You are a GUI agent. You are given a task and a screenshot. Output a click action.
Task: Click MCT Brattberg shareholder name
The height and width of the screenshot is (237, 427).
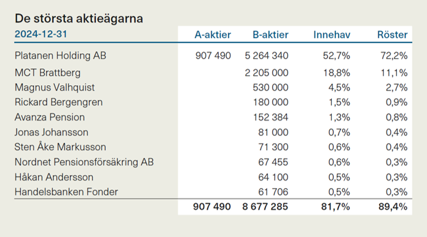click(48, 73)
